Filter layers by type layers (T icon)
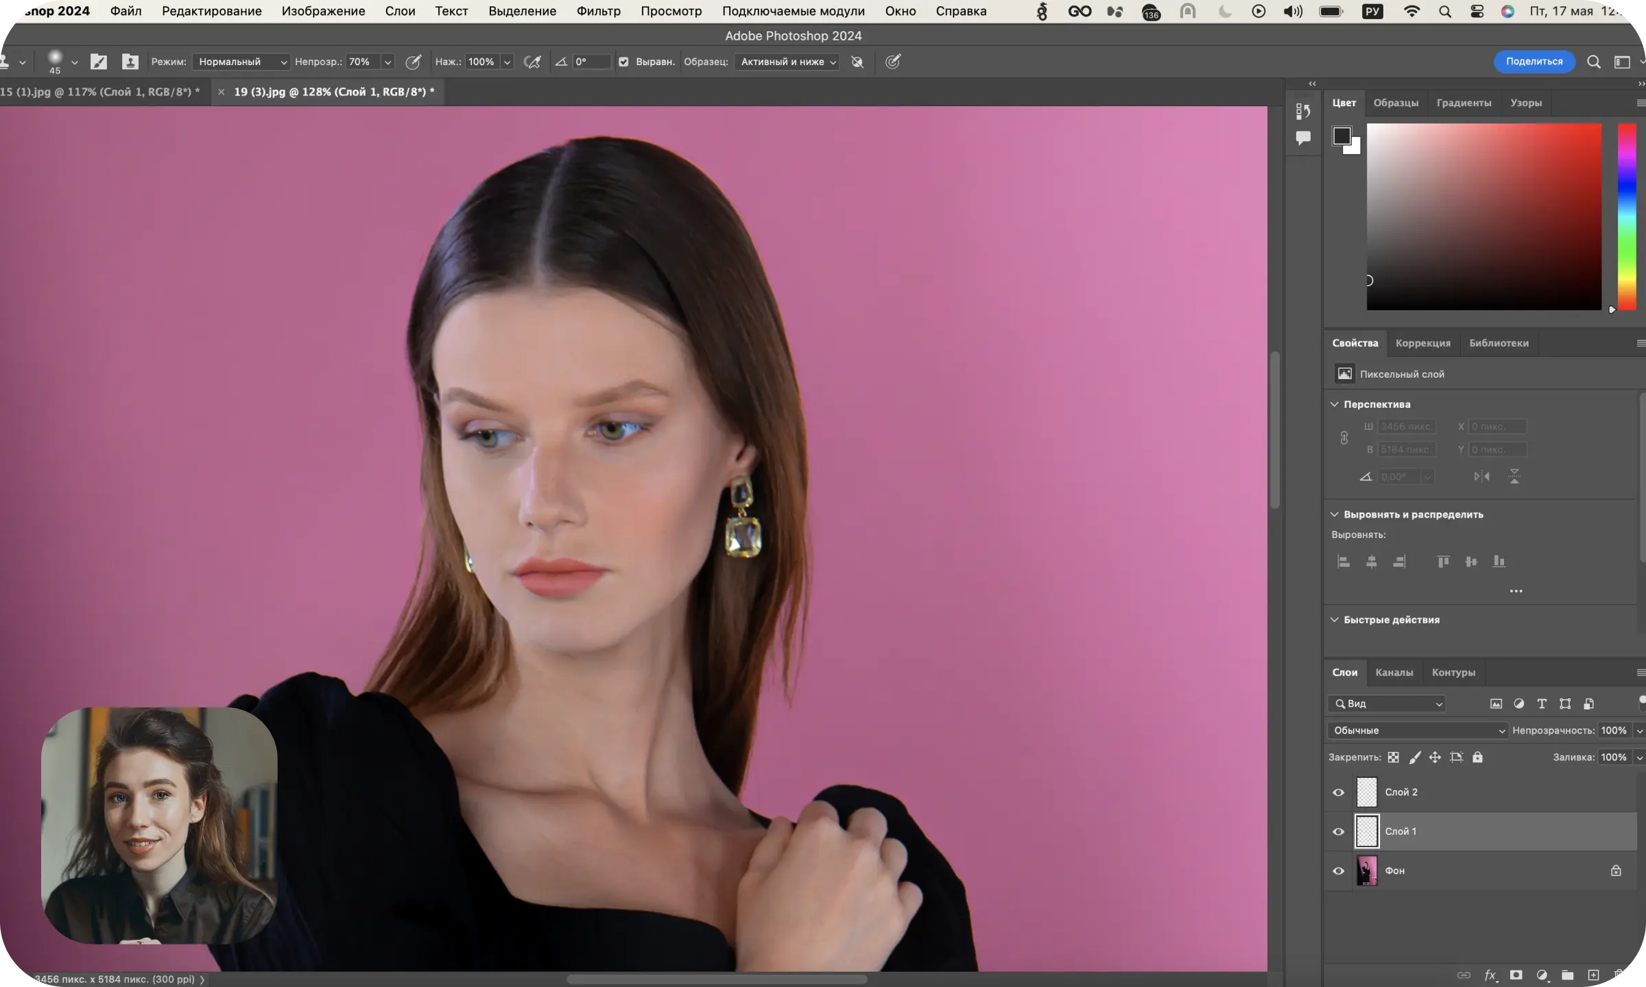1646x987 pixels. pyautogui.click(x=1542, y=704)
